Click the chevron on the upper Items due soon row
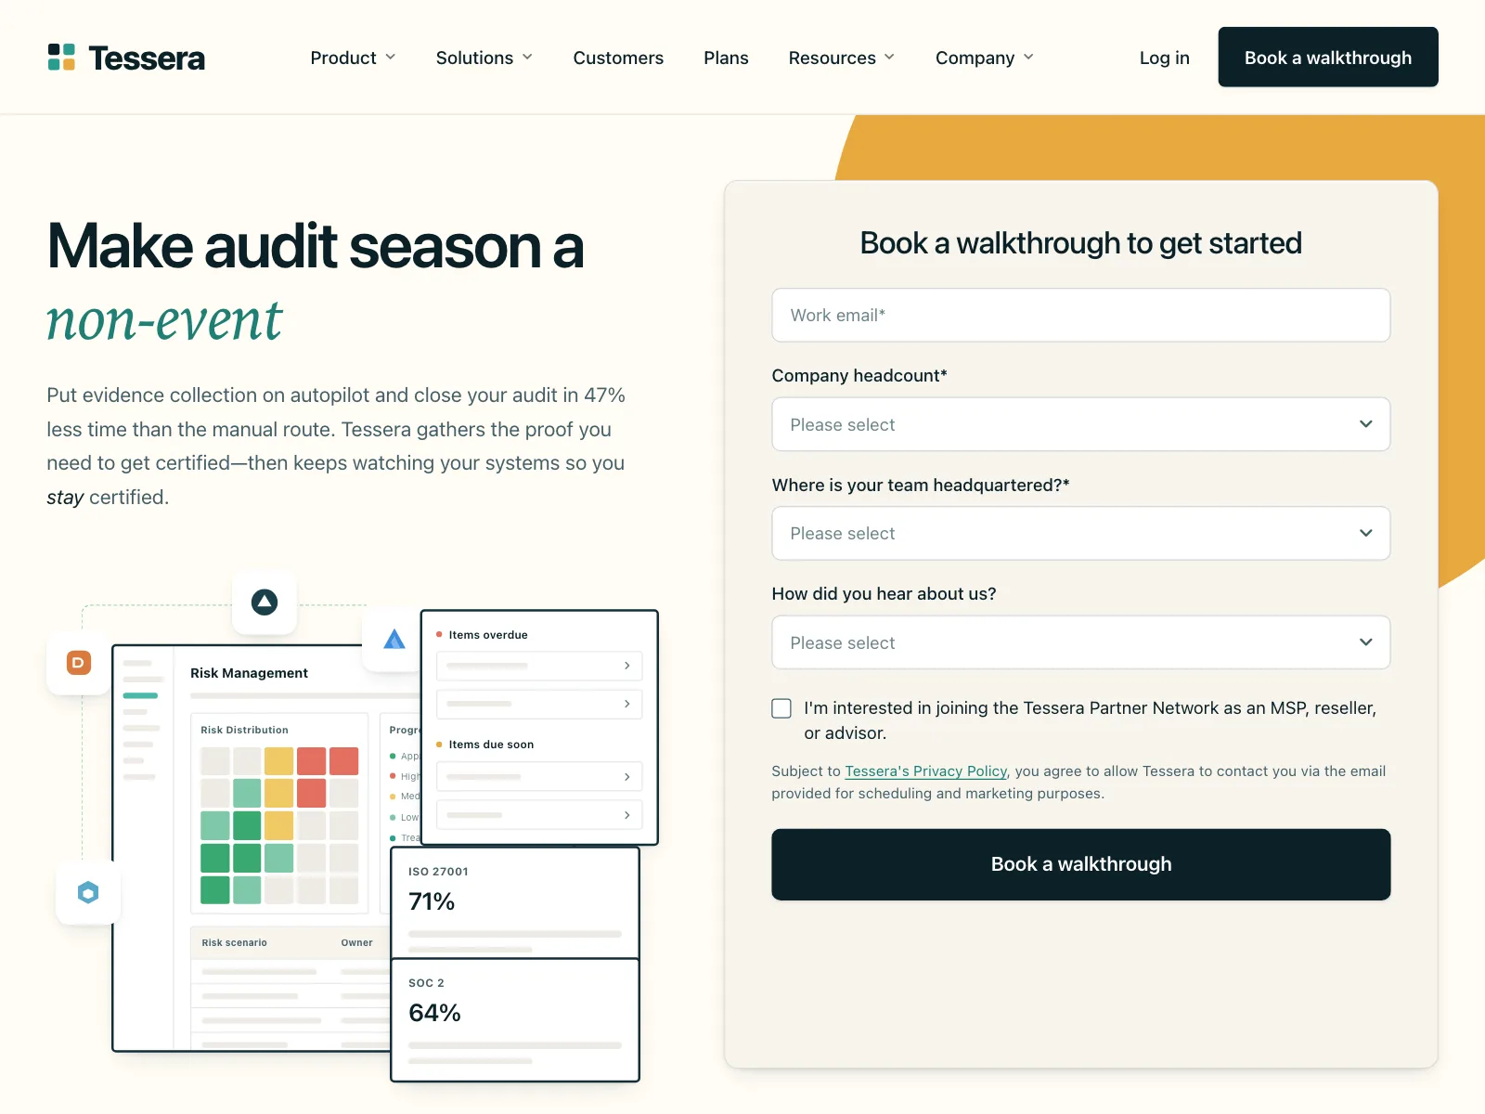Image resolution: width=1485 pixels, height=1114 pixels. [x=627, y=777]
